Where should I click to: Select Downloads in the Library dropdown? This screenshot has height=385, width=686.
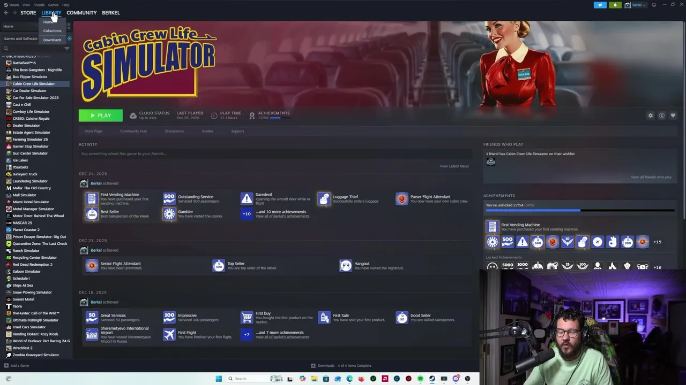click(52, 40)
